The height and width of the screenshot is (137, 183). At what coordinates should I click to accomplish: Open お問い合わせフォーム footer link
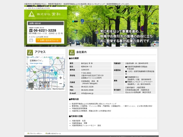54,133
